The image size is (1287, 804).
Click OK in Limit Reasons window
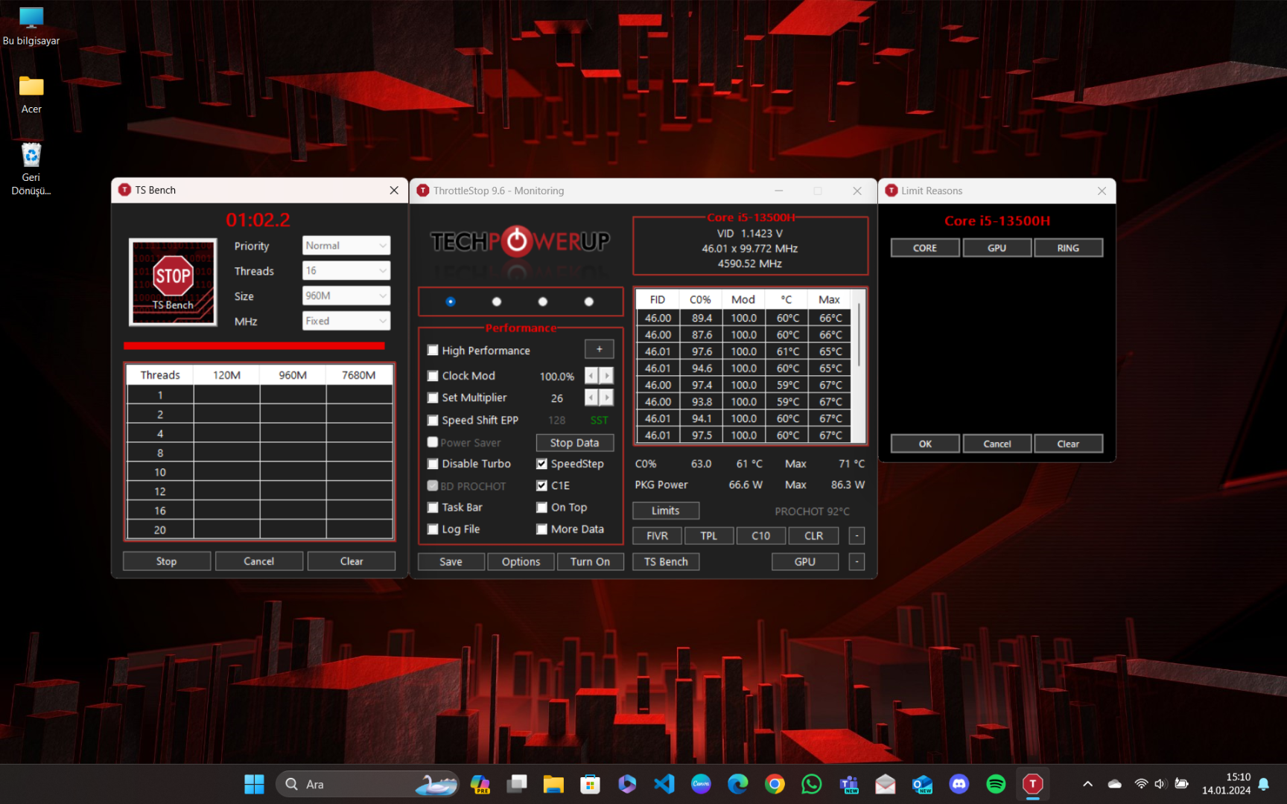click(x=925, y=444)
